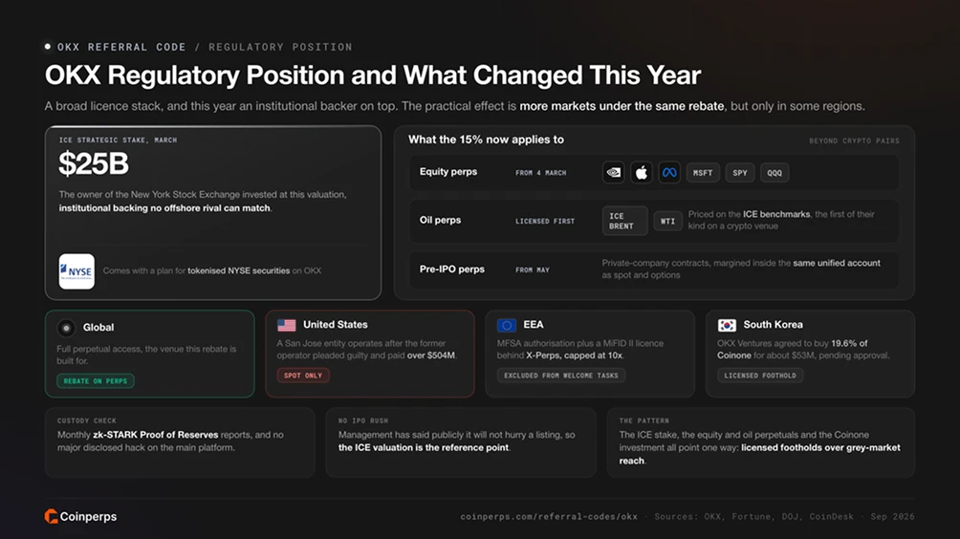Click 'What the 15% now applies to' heading
The height and width of the screenshot is (539, 960).
[486, 140]
